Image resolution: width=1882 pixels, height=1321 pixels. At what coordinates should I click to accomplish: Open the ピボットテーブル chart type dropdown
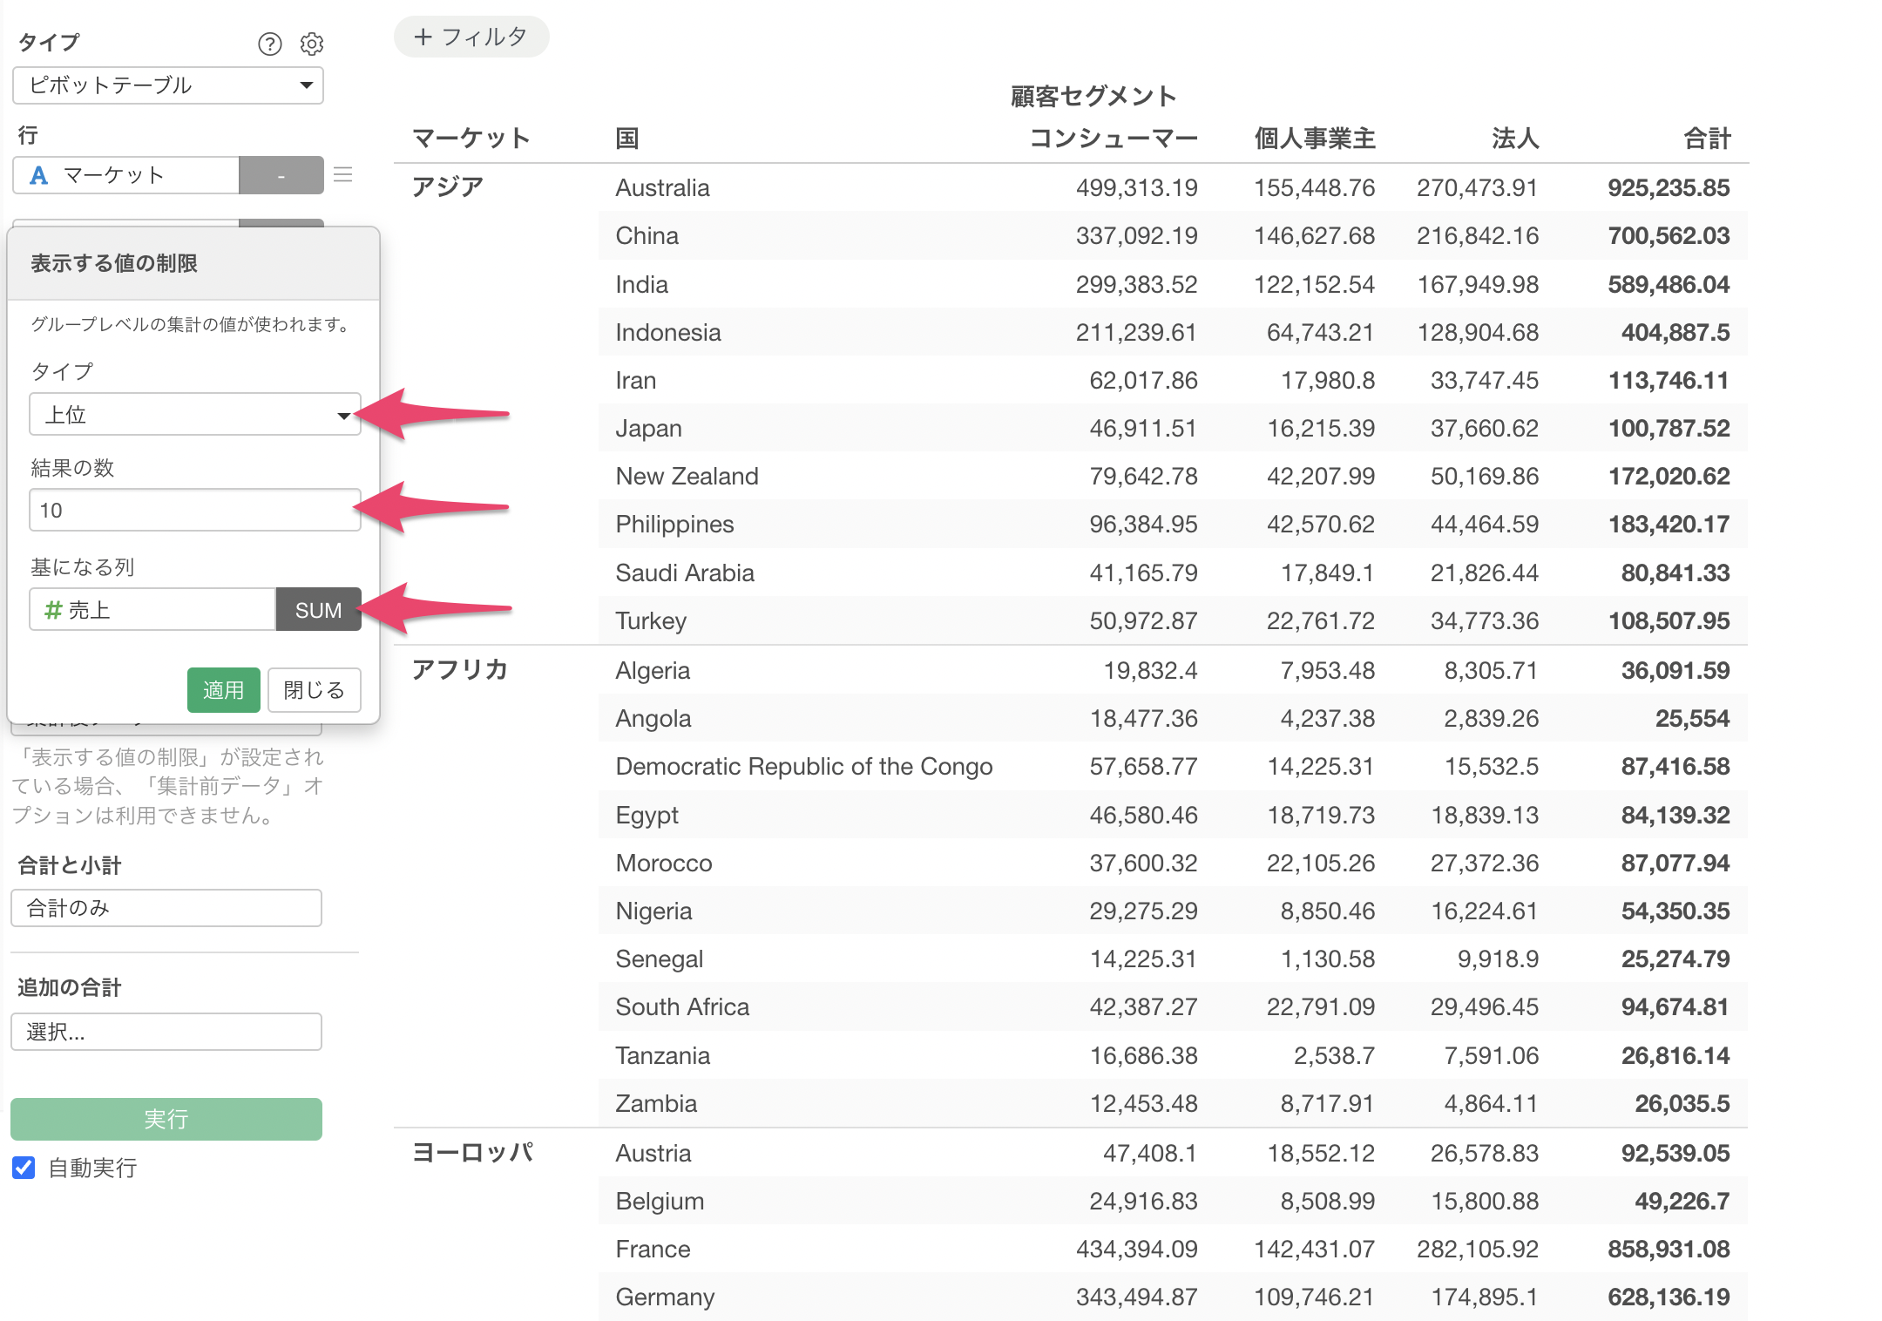(167, 85)
